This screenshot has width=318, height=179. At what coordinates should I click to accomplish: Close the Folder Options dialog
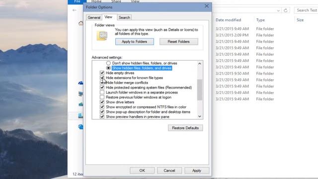click(x=207, y=6)
